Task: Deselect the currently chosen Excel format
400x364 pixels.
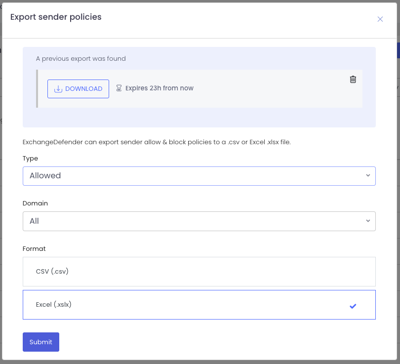Action: (x=199, y=305)
